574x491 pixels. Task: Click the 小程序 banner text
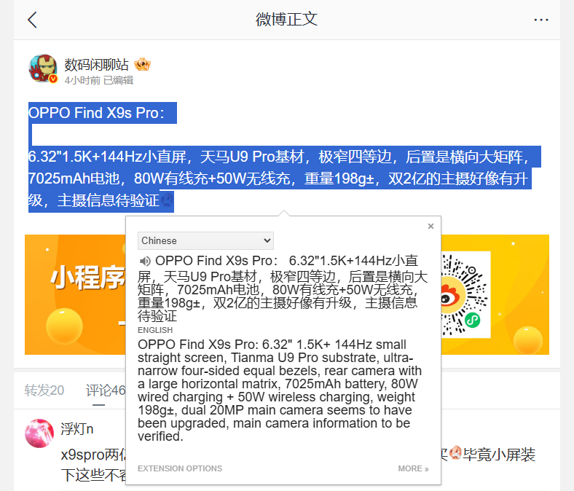click(x=88, y=278)
